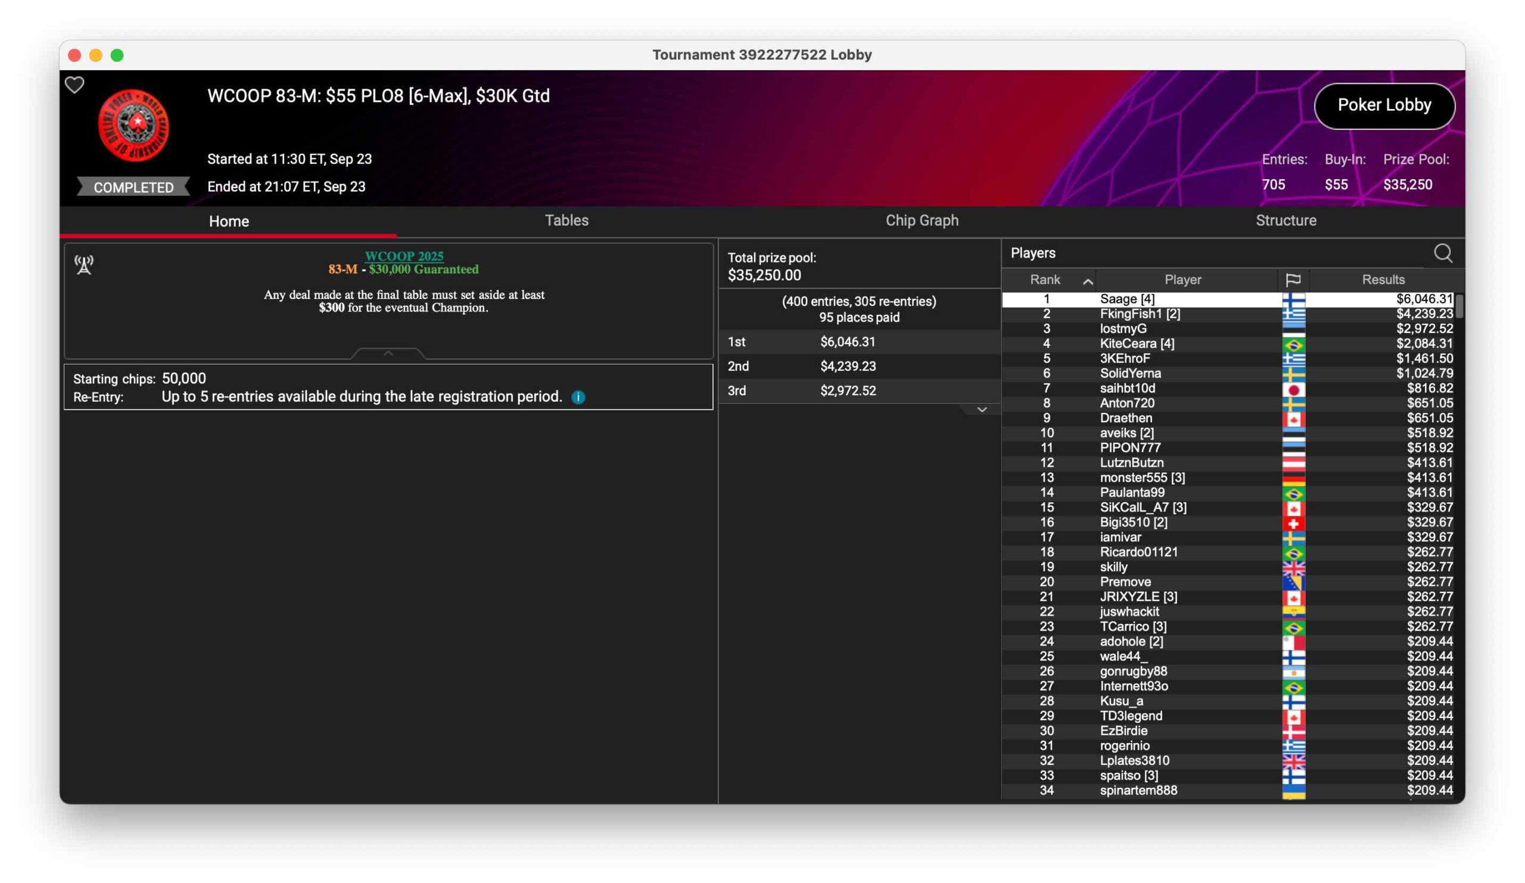Open the Chip Graph tab
Viewport: 1525px width, 883px height.
[922, 220]
